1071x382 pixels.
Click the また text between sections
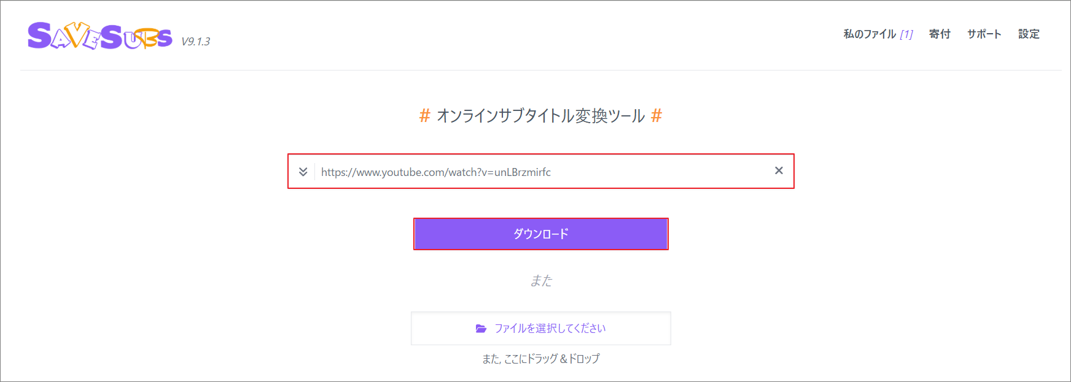(x=541, y=281)
